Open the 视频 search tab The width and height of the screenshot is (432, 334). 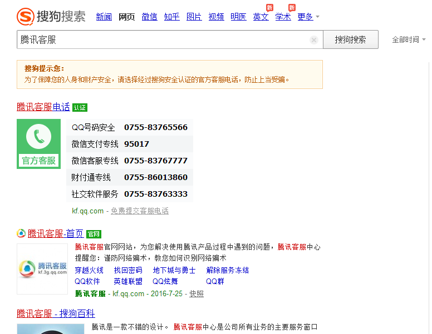click(216, 17)
